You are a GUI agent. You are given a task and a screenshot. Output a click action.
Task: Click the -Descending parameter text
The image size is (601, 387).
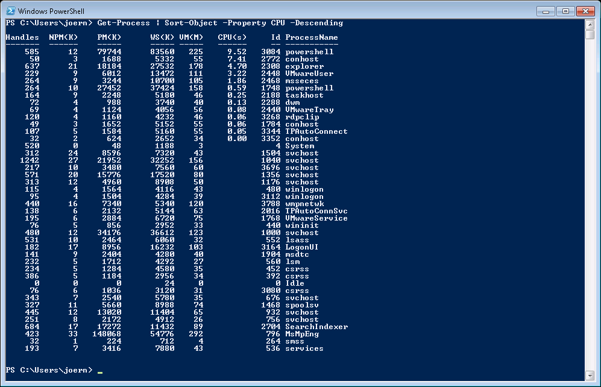coord(316,23)
